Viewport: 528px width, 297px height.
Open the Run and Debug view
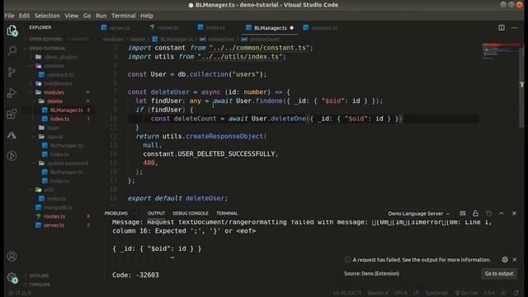[12, 92]
